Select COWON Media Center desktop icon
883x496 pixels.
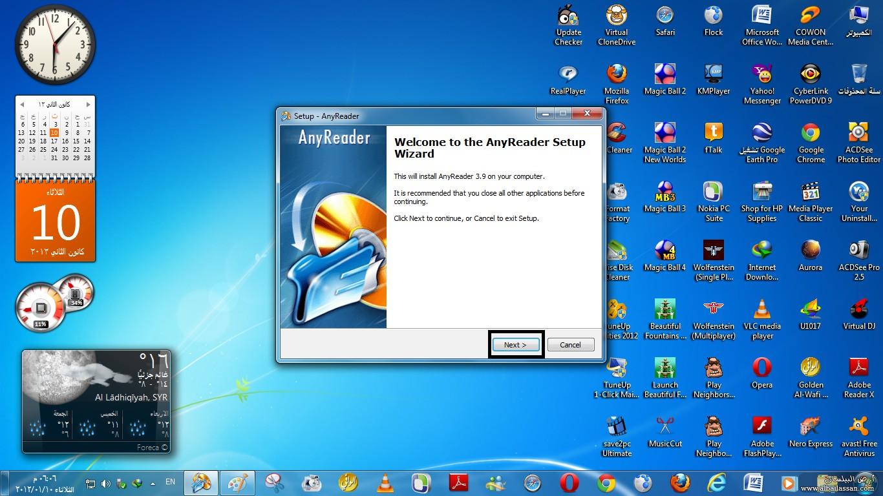coord(811,26)
